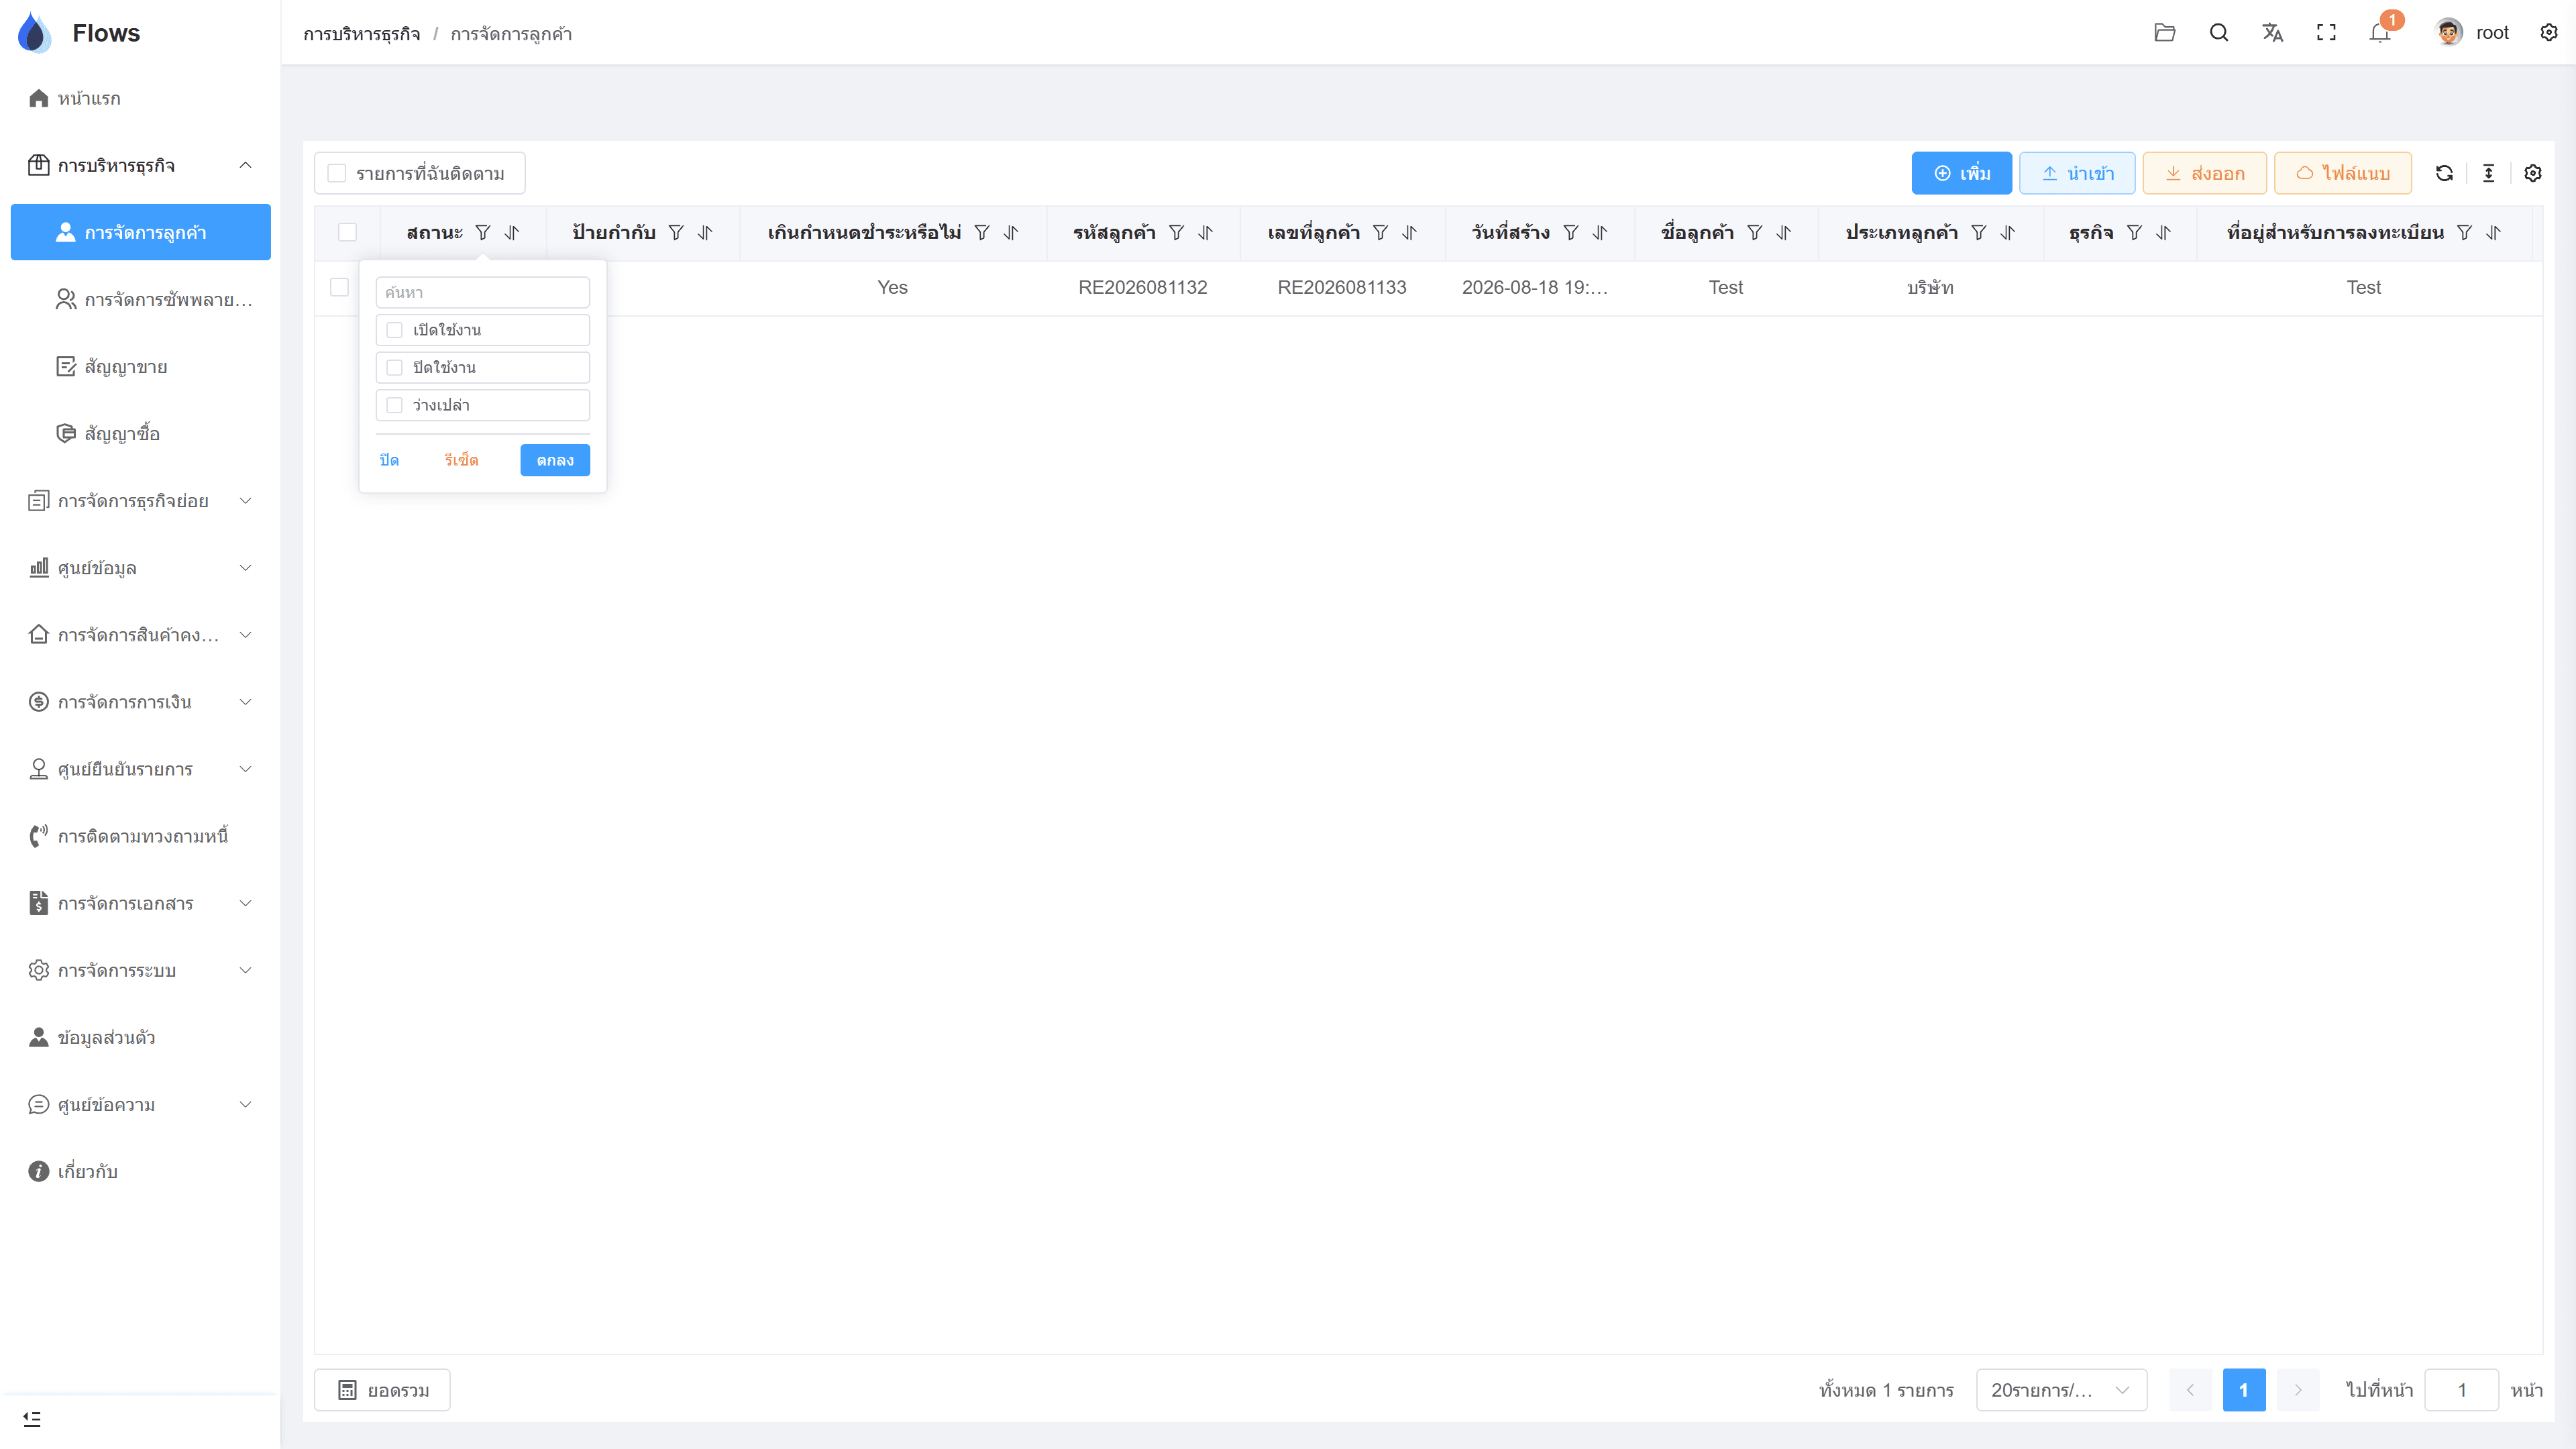Image resolution: width=2576 pixels, height=1449 pixels.
Task: Open สัญญาขาย sidebar item
Action: [140, 366]
